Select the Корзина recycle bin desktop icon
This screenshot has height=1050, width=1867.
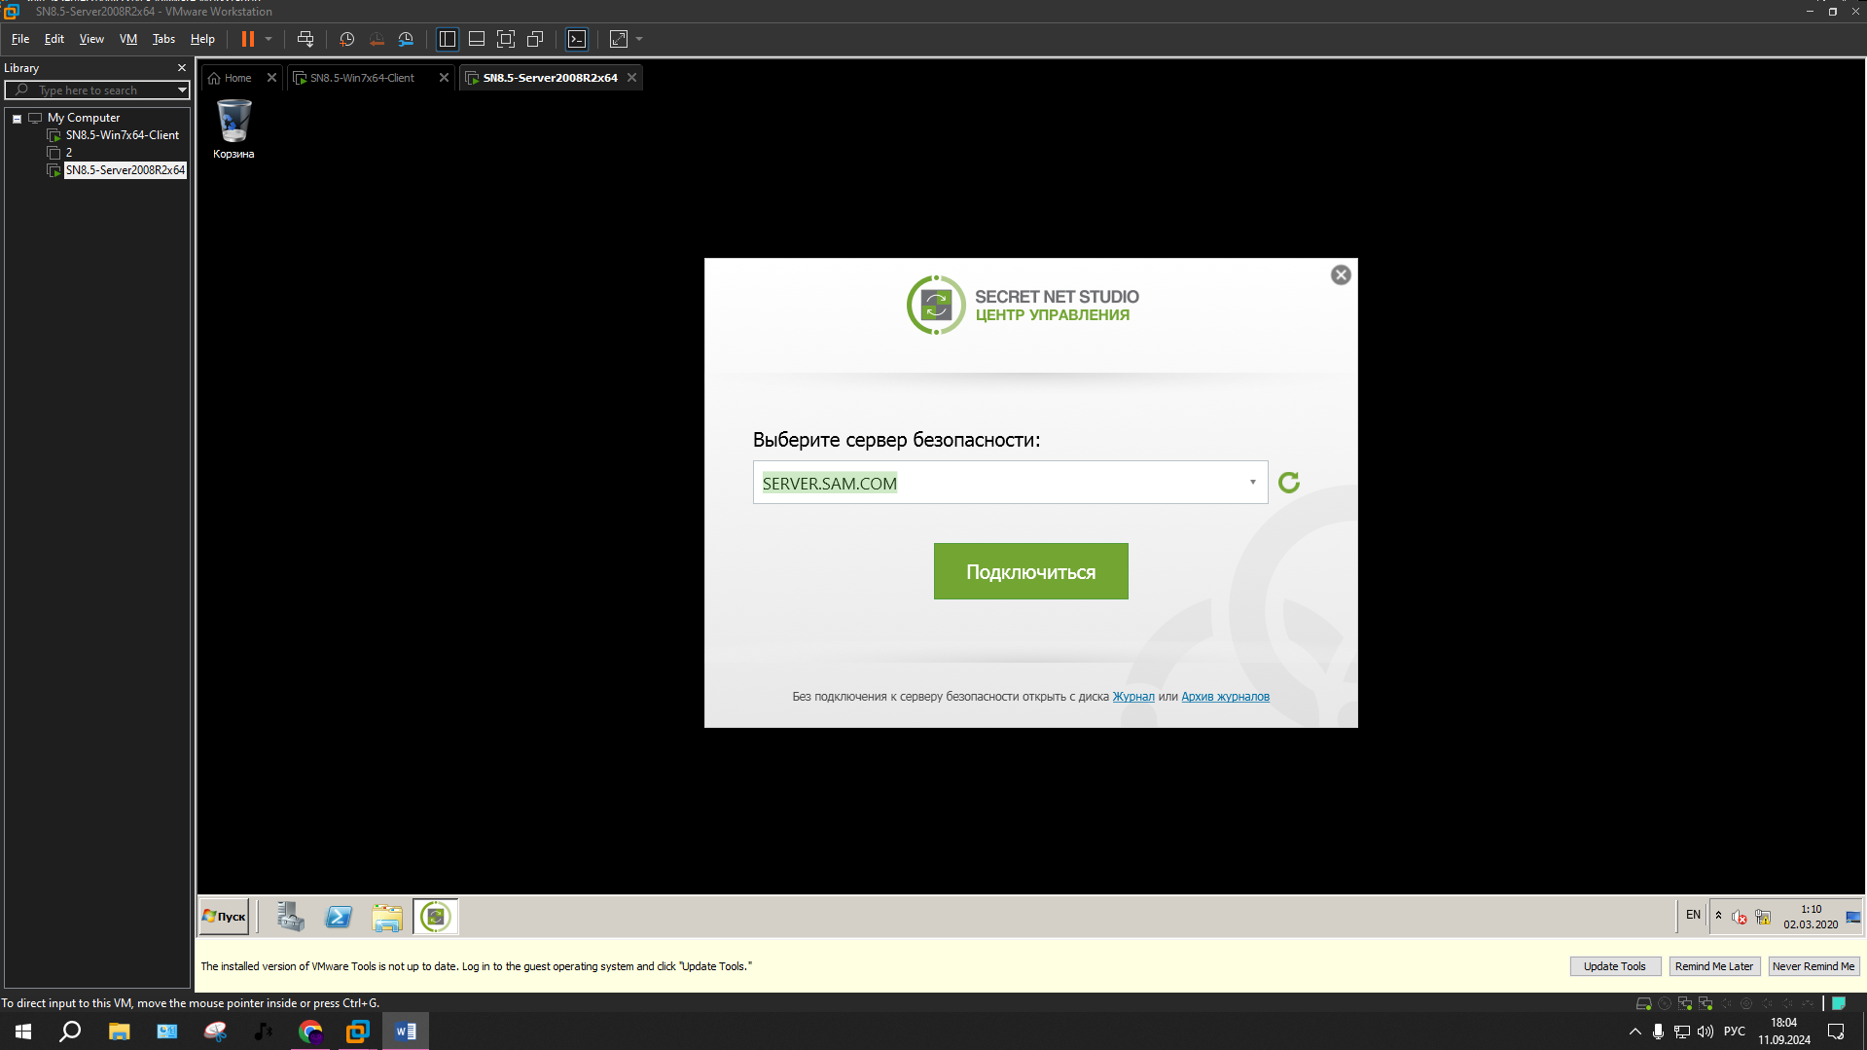(233, 129)
